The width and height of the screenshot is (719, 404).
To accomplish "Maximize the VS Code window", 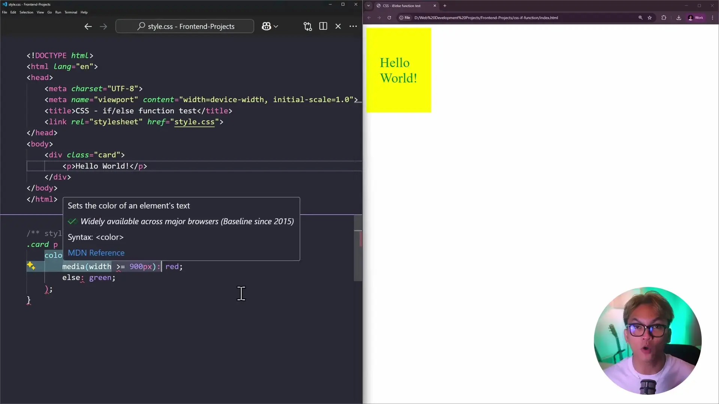I will [x=343, y=4].
